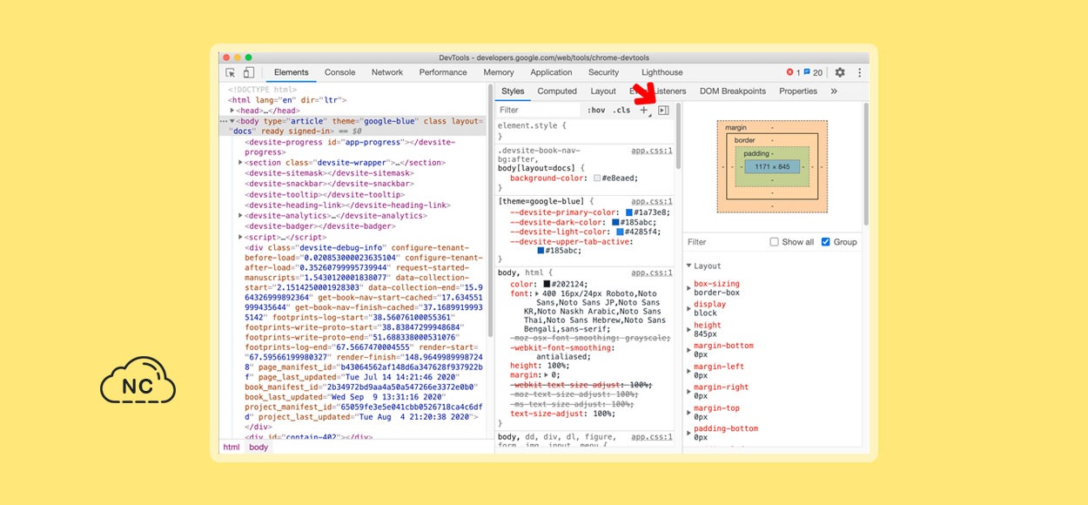Viewport: 1088px width, 505px height.
Task: Click the 1171 × 845 content box
Action: pyautogui.click(x=772, y=166)
